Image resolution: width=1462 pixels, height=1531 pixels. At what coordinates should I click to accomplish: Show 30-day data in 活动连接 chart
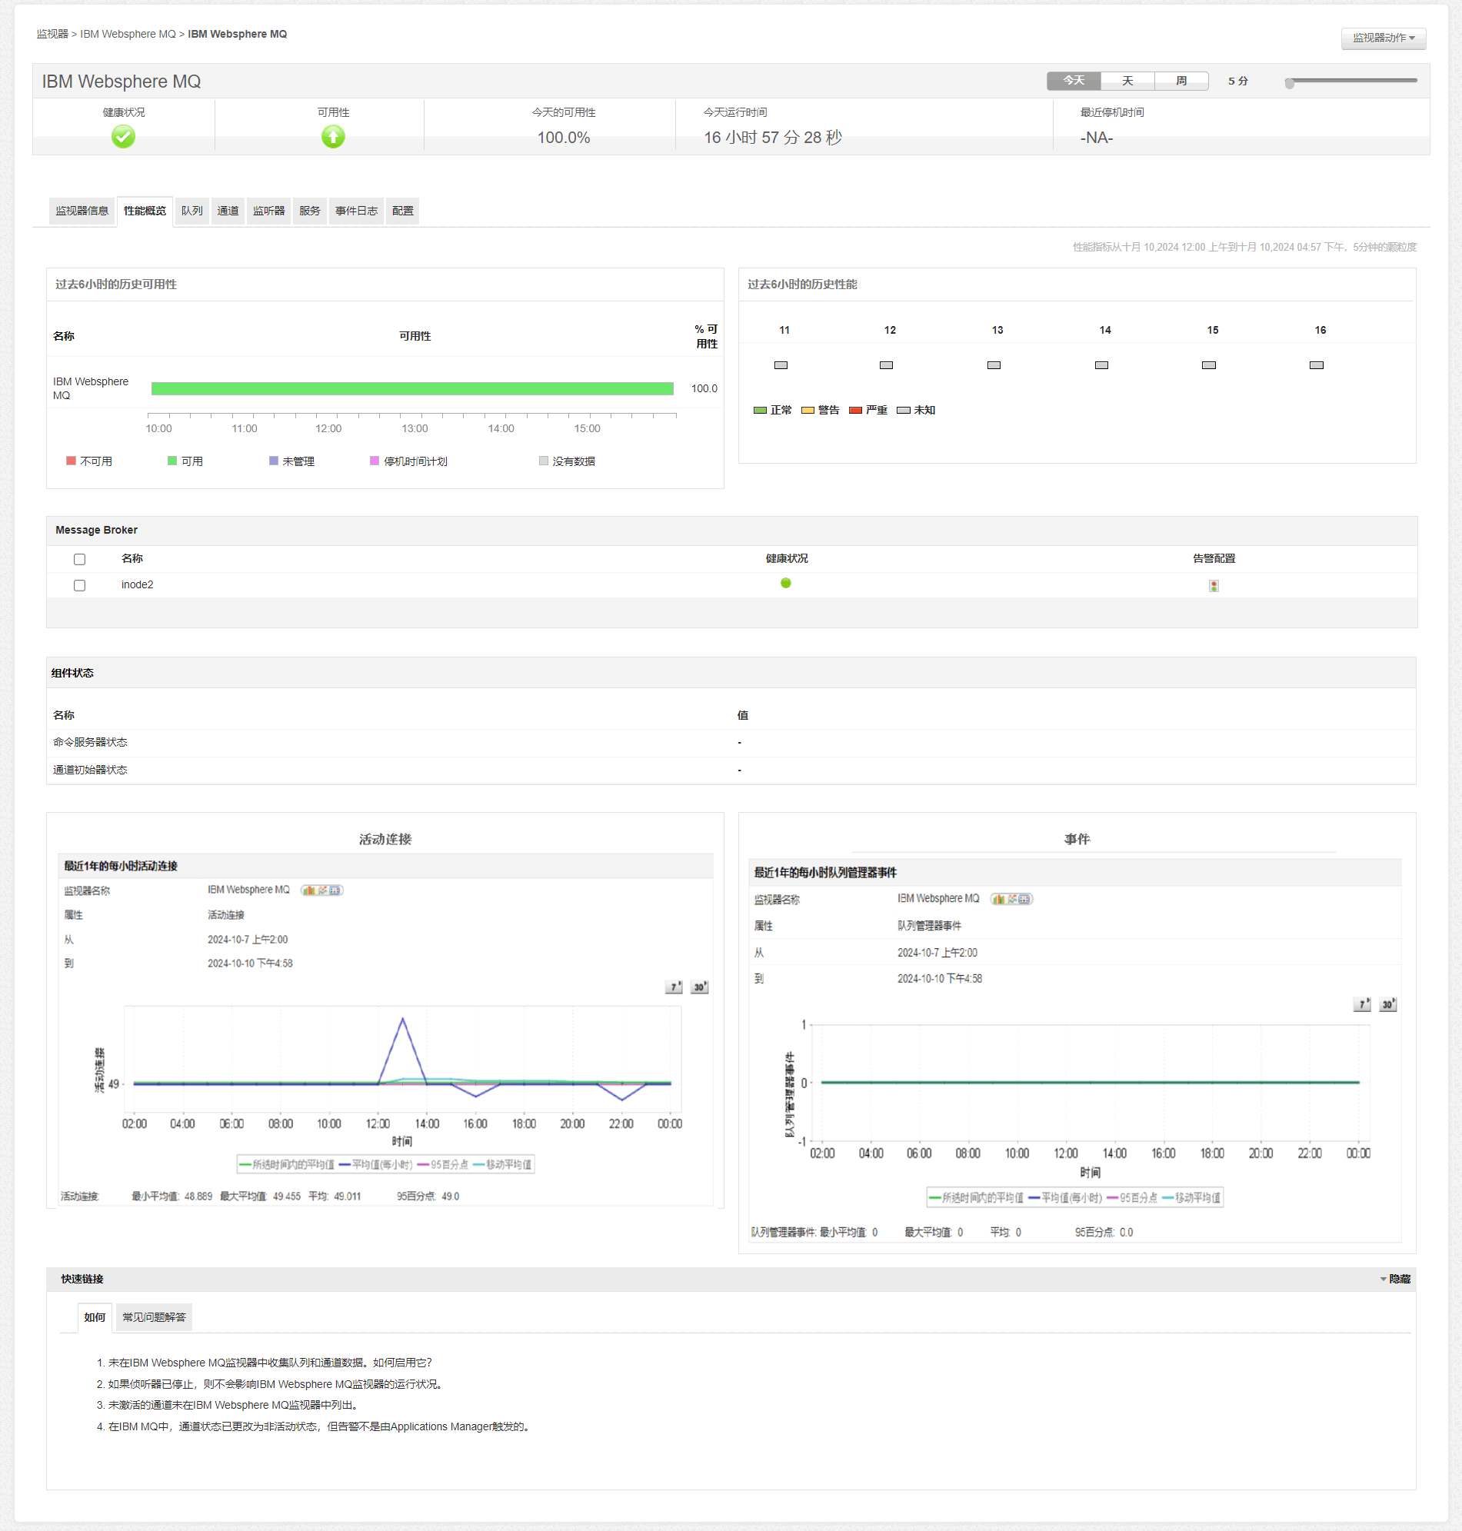tap(699, 987)
